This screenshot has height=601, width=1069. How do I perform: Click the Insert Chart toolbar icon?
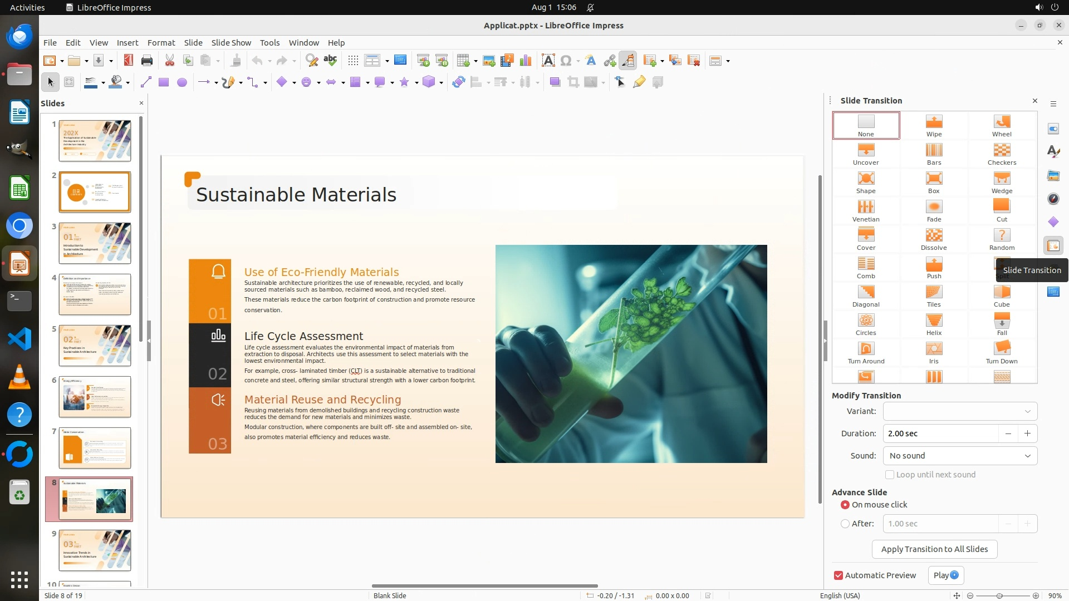[x=525, y=61]
